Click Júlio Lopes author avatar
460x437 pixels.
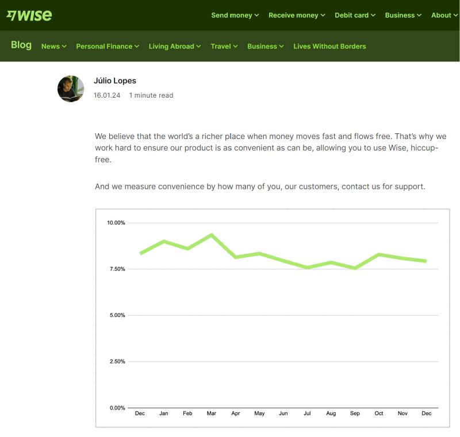click(71, 89)
